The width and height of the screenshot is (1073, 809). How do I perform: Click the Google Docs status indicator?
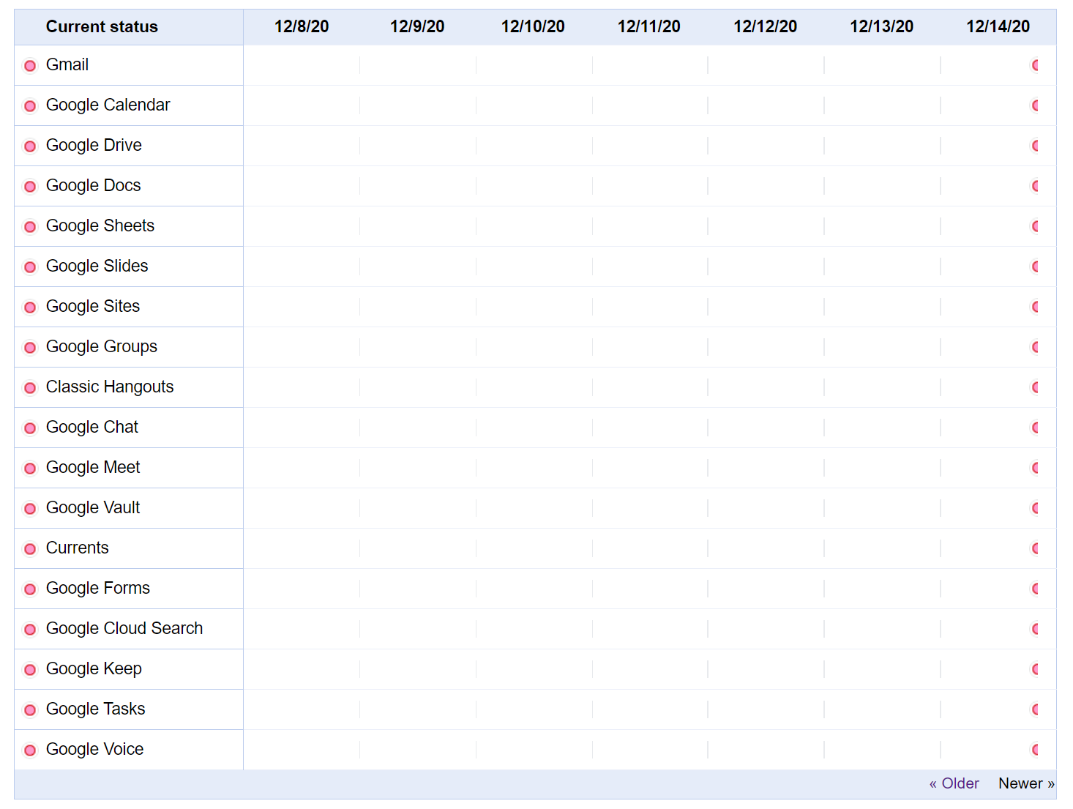click(x=30, y=187)
